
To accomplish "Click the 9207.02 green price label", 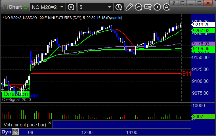I will pos(203,31).
